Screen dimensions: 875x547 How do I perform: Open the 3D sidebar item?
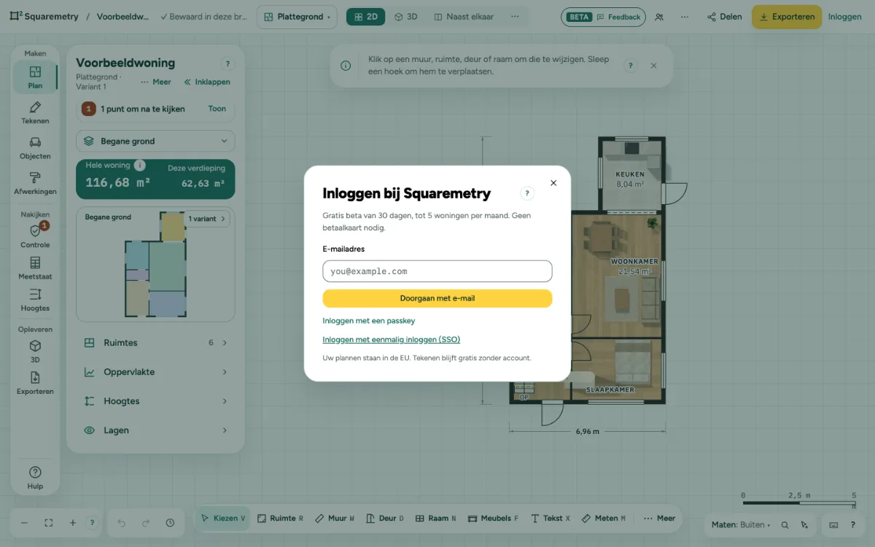point(35,352)
